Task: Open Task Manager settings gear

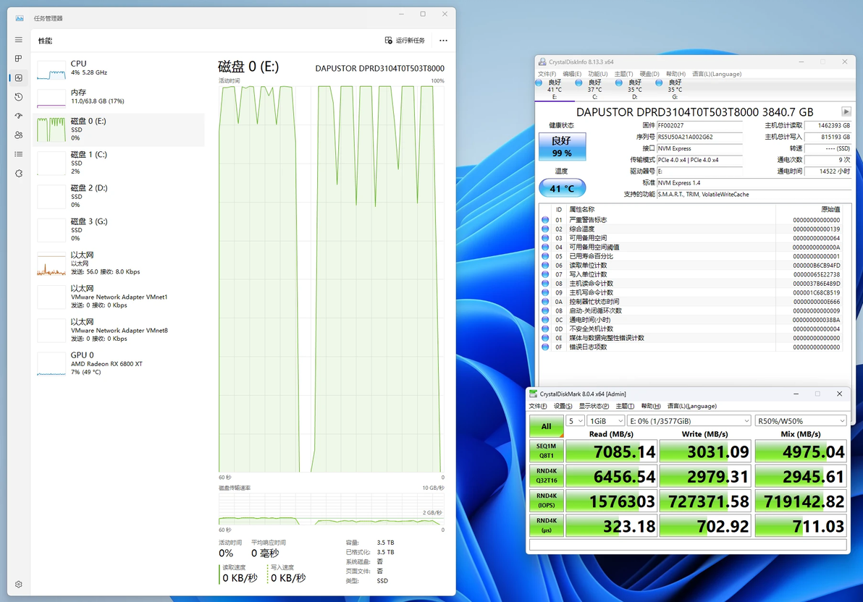Action: point(19,585)
